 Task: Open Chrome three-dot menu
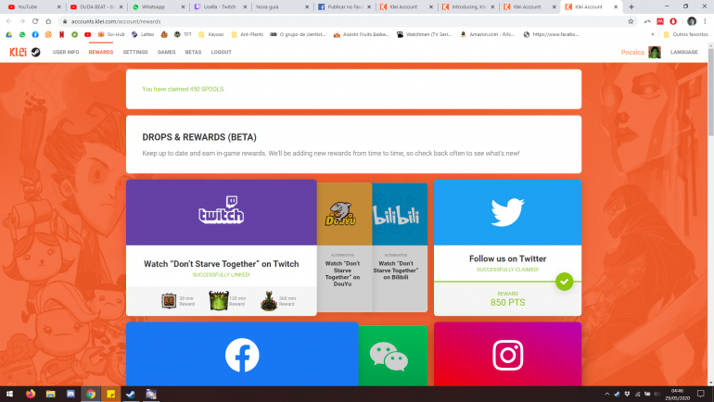[705, 21]
